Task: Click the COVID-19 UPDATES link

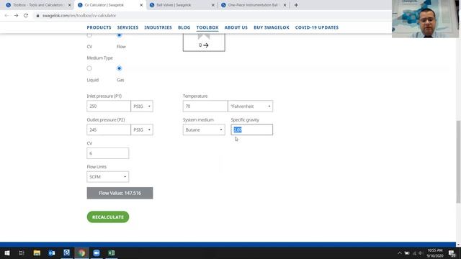Action: point(317,27)
